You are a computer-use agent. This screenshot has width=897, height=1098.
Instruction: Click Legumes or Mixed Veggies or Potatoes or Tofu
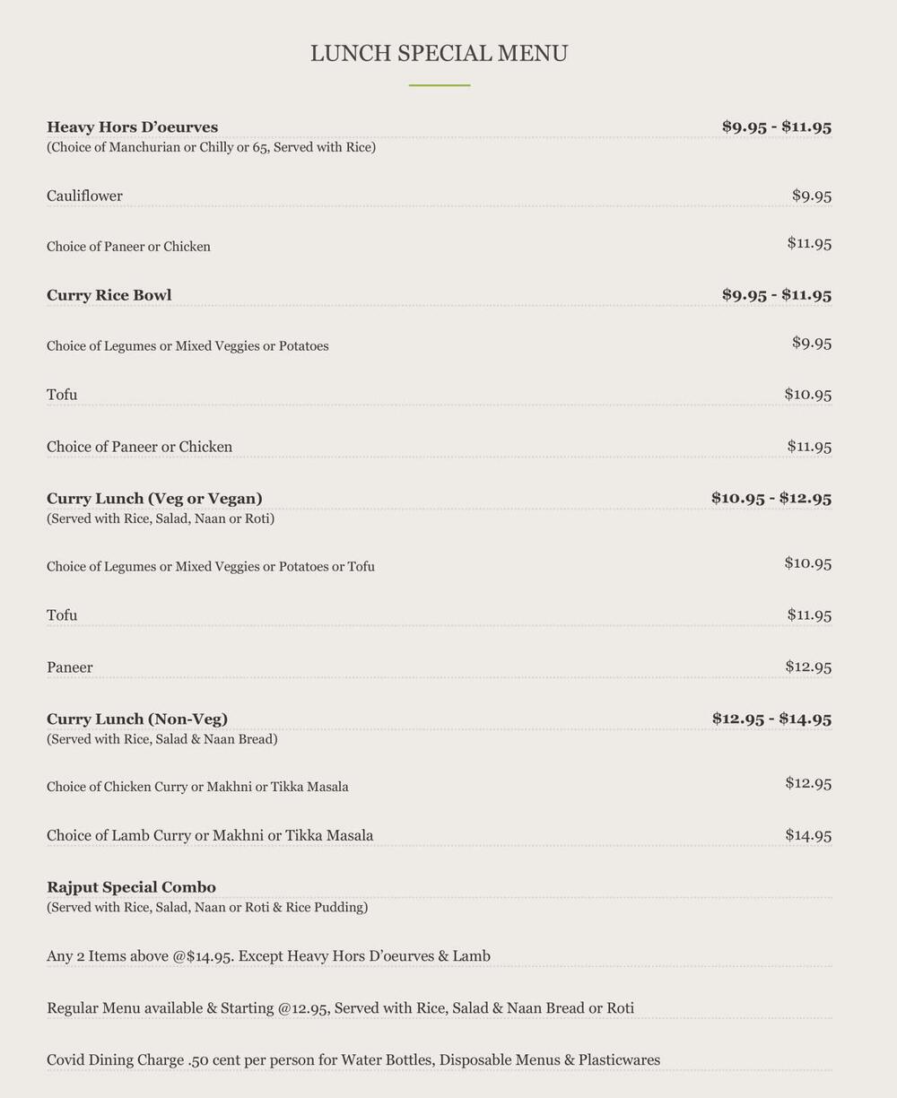click(211, 567)
